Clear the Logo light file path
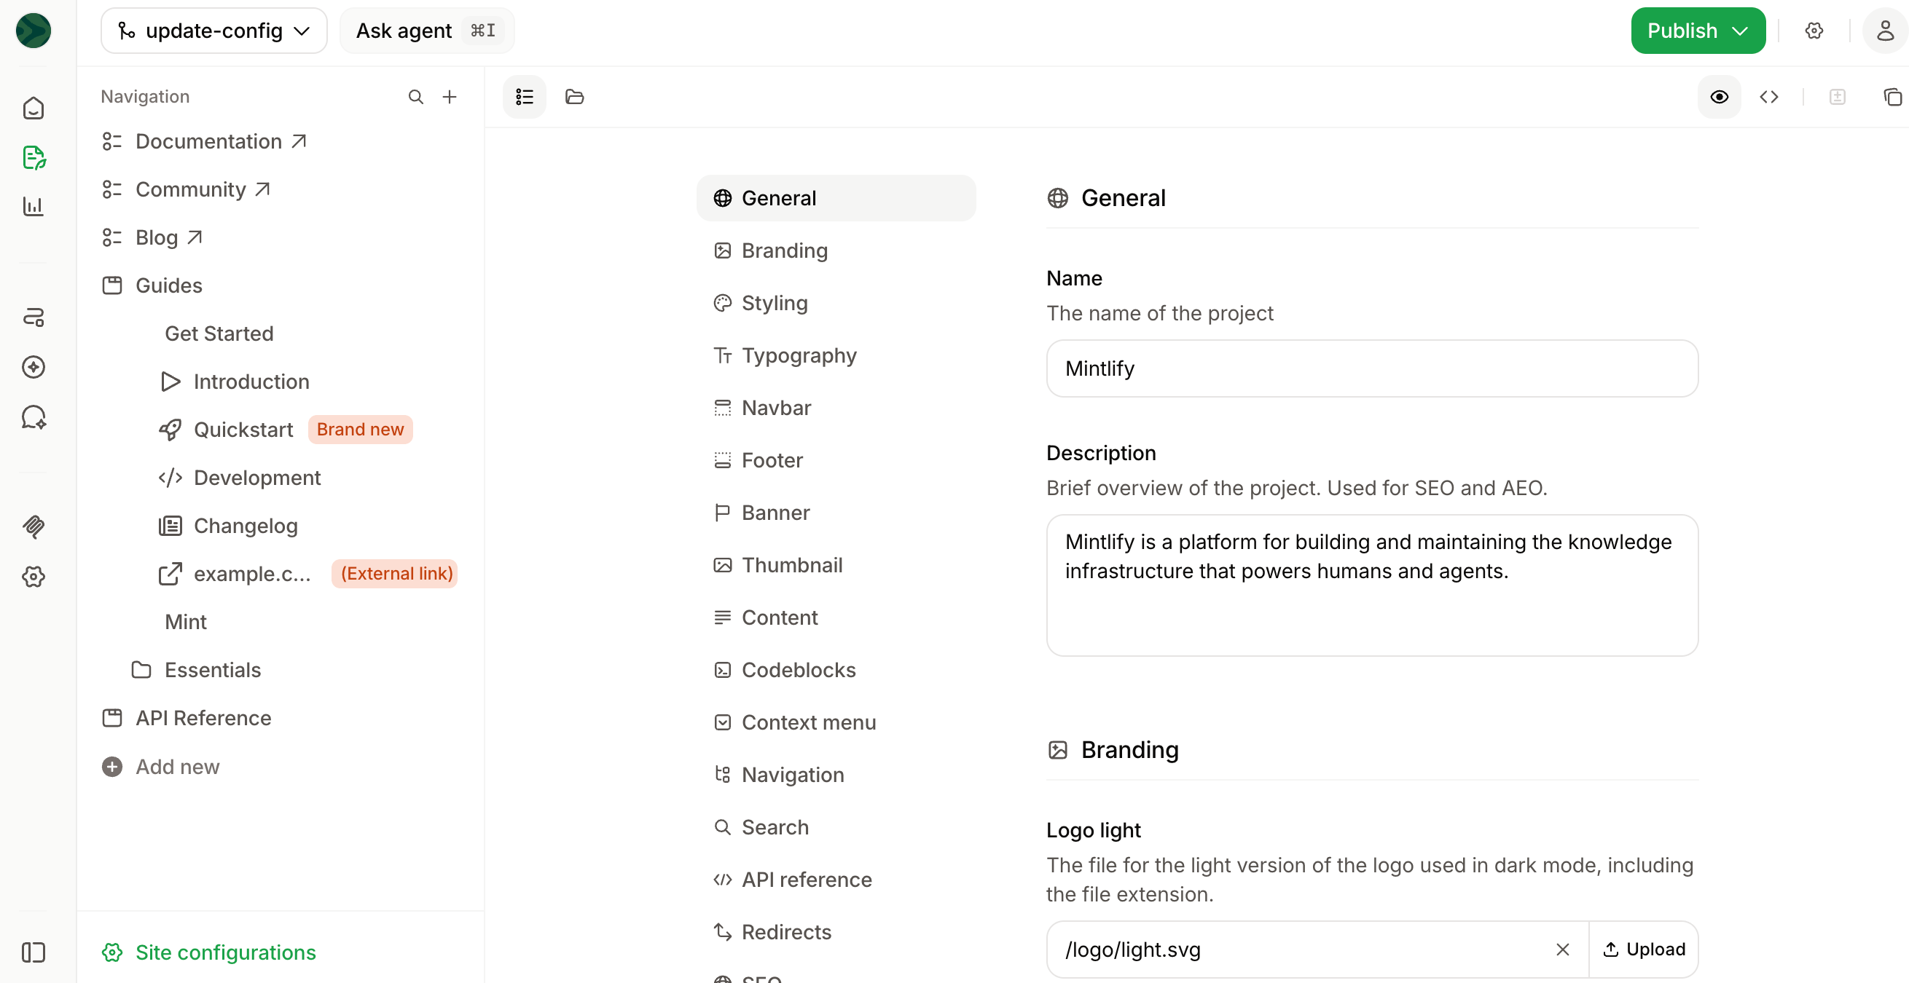 tap(1562, 950)
